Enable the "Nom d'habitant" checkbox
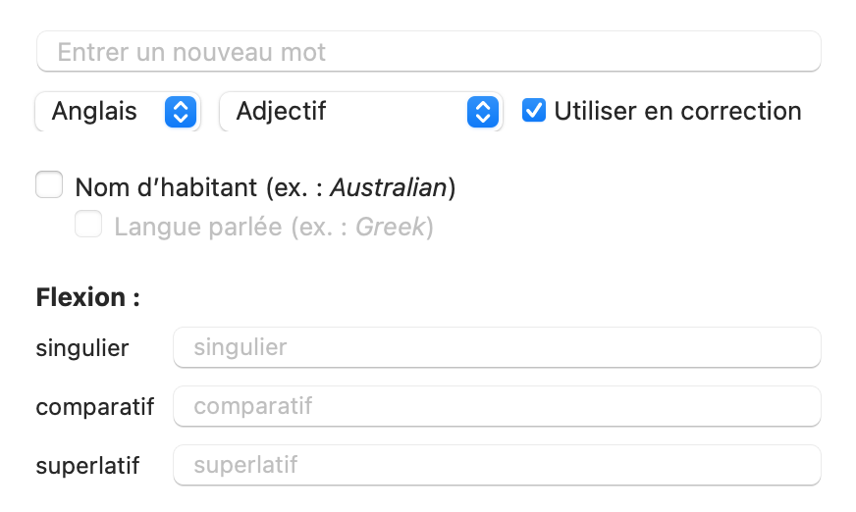Screen dimensions: 856x512 (49, 185)
